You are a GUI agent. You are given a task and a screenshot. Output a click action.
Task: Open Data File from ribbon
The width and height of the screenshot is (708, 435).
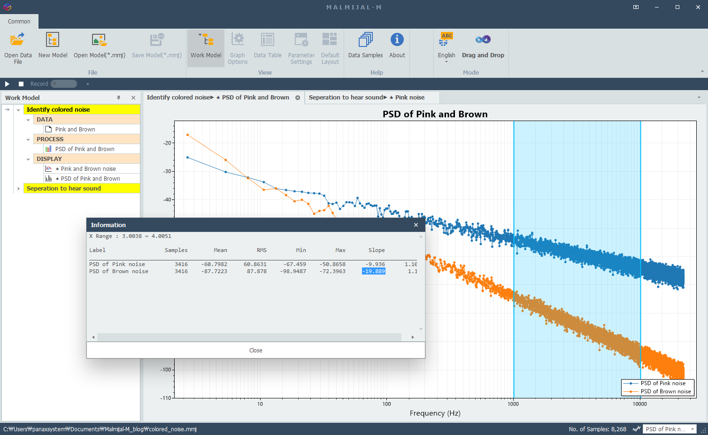[18, 48]
